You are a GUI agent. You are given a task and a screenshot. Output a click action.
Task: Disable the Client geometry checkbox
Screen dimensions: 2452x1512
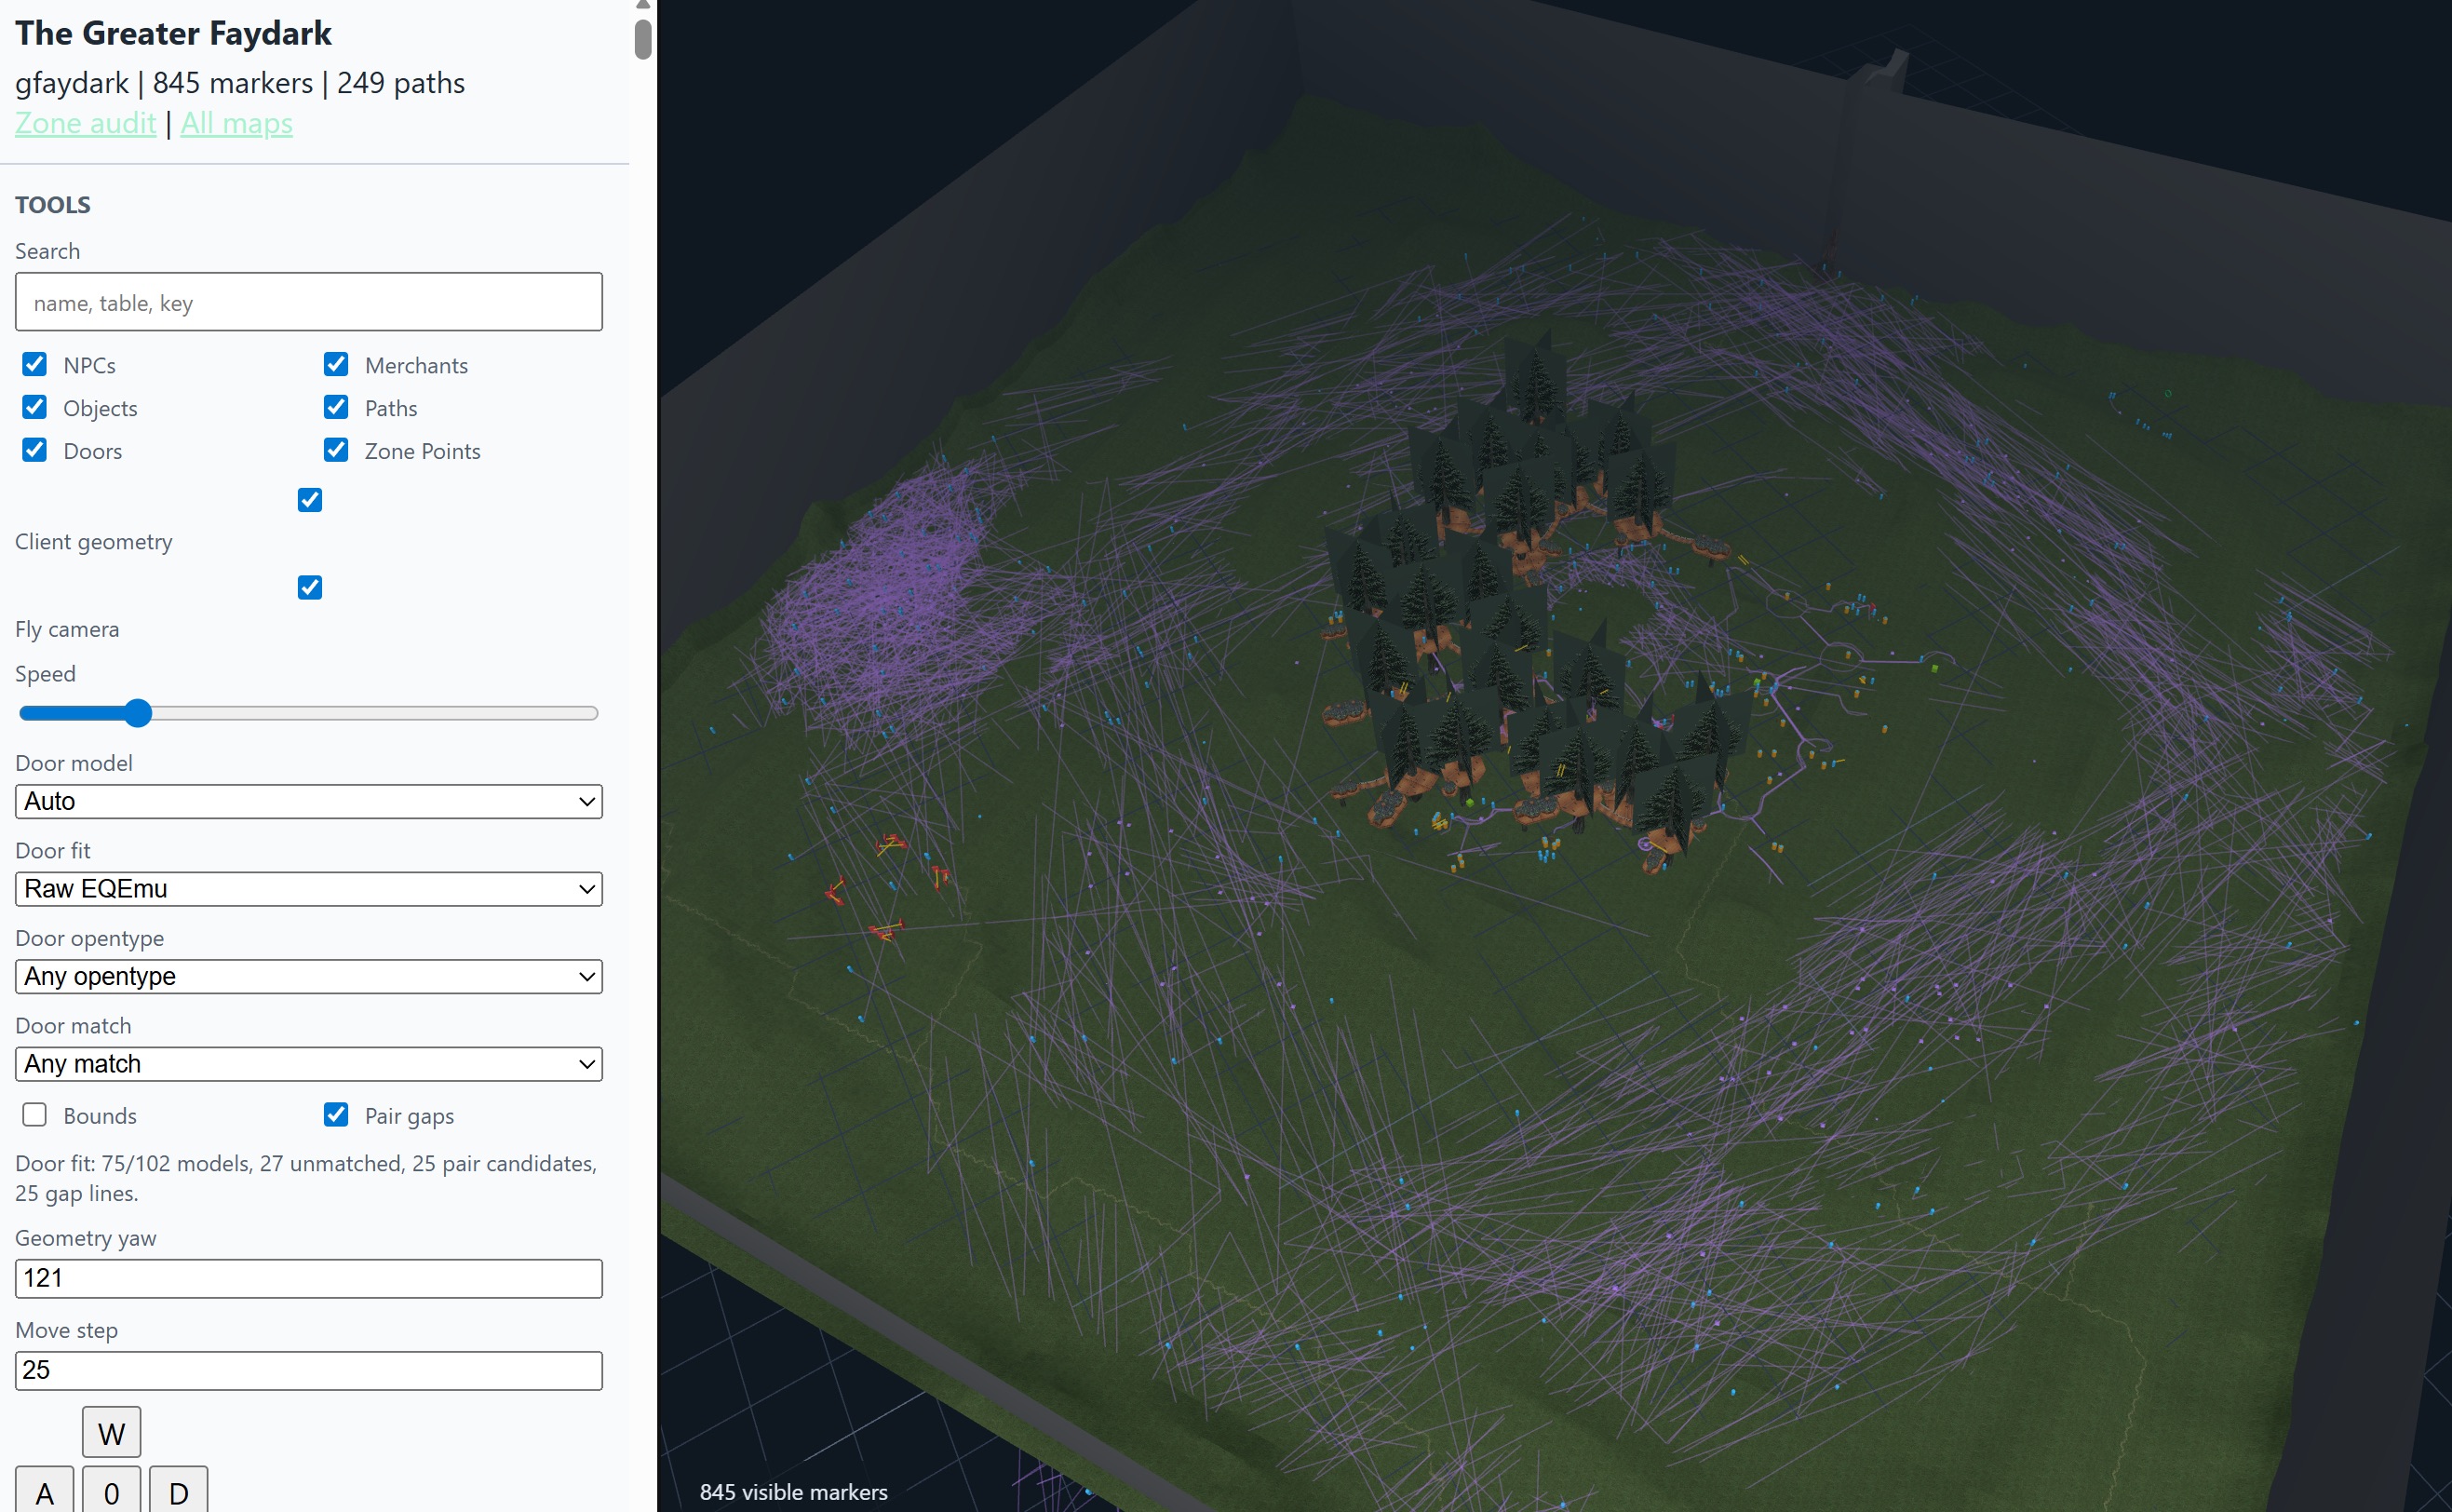[x=310, y=500]
